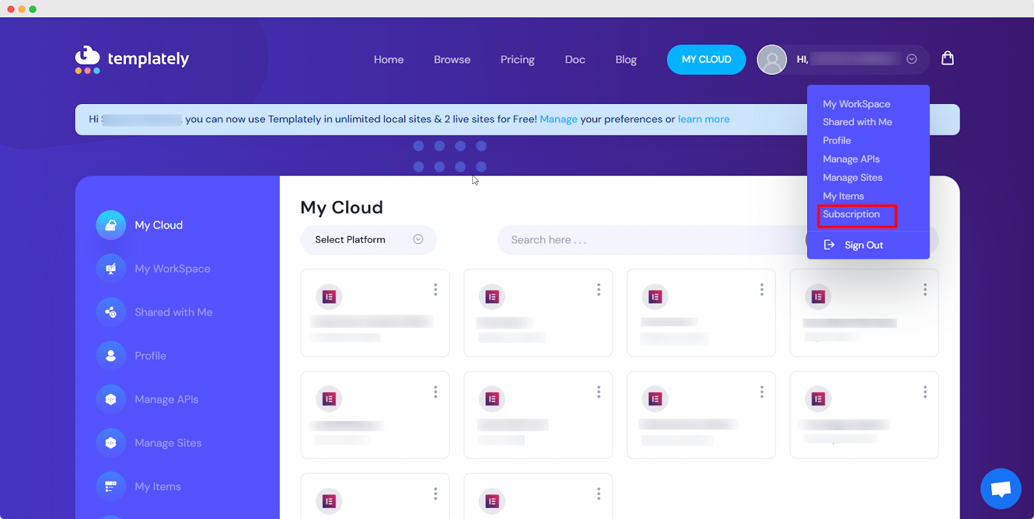Select Subscription from account menu
The width and height of the screenshot is (1034, 519).
[851, 214]
